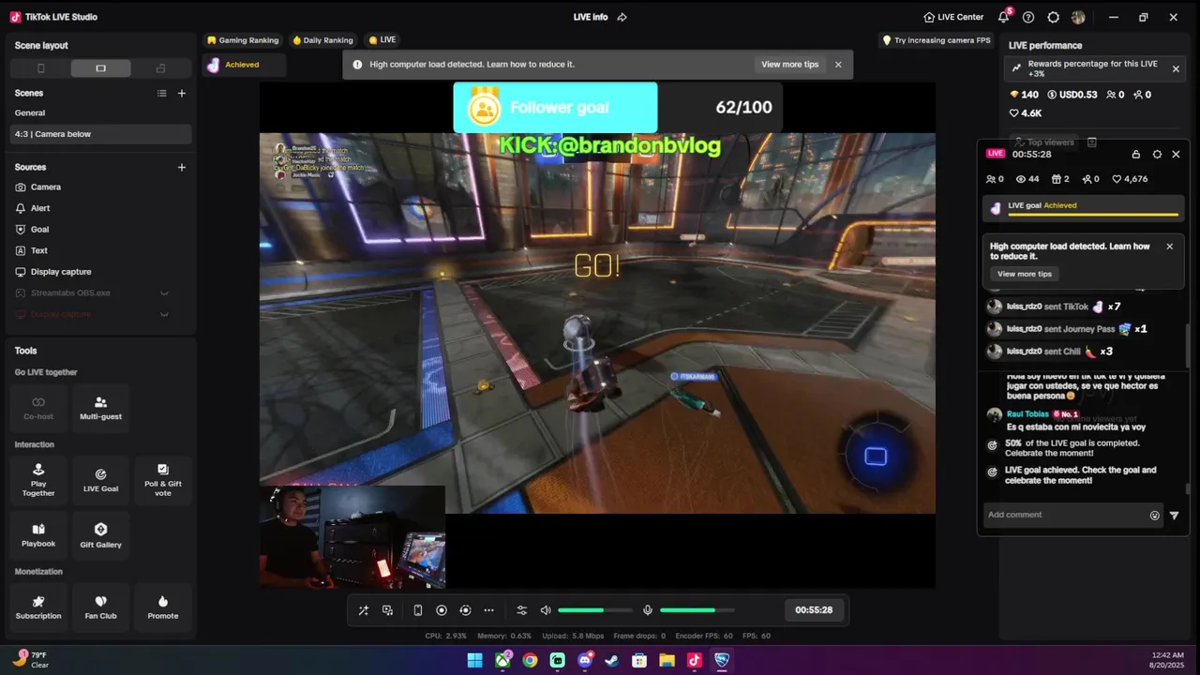The image size is (1200, 675).
Task: Click the mobile phone preview icon
Action: click(417, 610)
